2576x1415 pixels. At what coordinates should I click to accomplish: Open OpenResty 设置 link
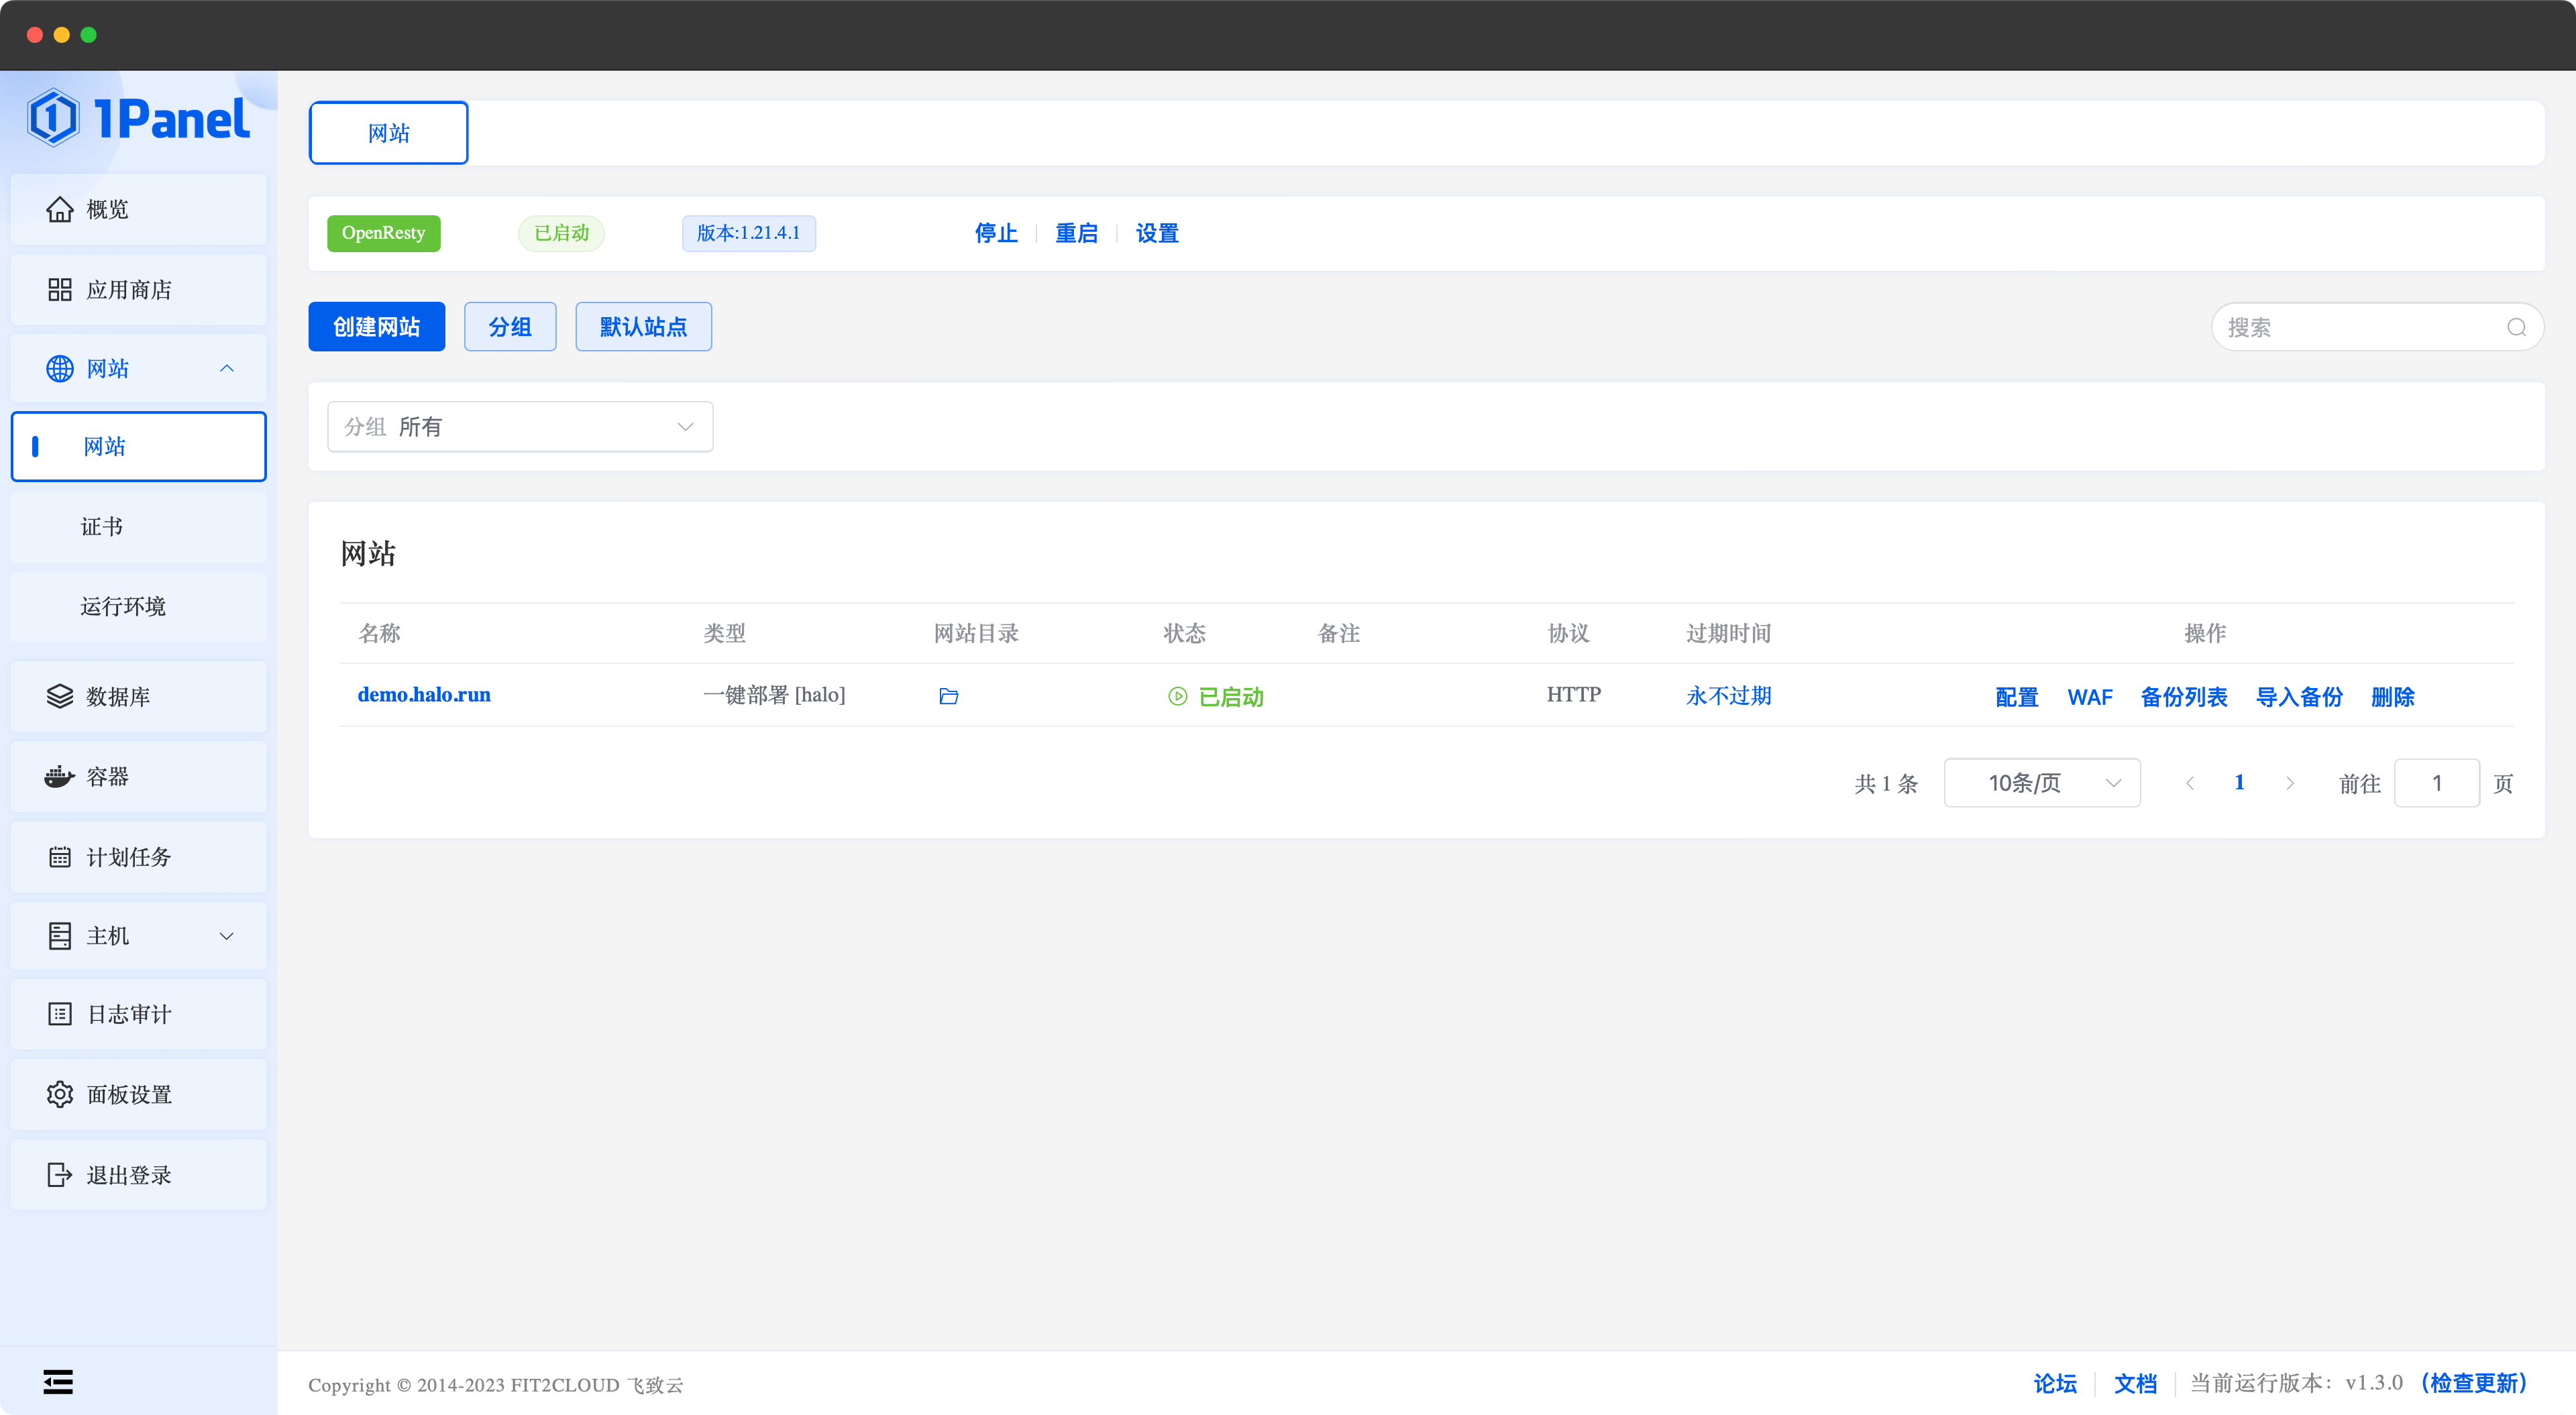pyautogui.click(x=1157, y=233)
